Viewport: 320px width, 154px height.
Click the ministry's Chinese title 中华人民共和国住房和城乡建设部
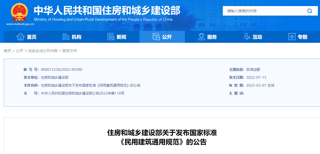[x=107, y=10]
